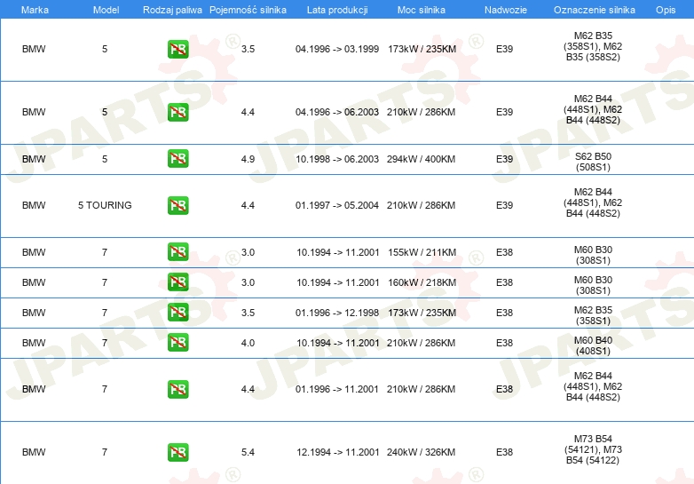Select fuel icon for BMW 7 4.0 row
Viewport: 694px width, 484px height.
(x=177, y=343)
